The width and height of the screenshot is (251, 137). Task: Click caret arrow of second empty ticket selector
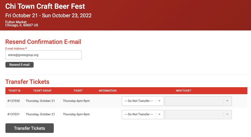(x=227, y=115)
